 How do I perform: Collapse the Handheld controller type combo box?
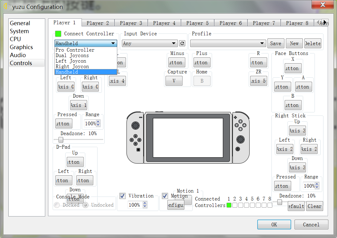[86, 43]
